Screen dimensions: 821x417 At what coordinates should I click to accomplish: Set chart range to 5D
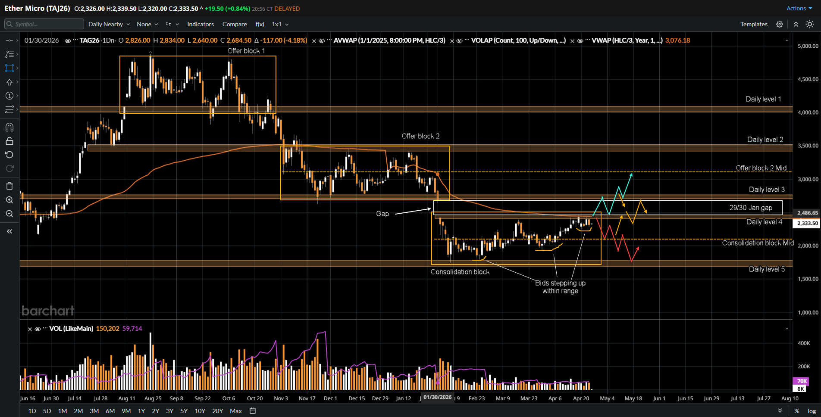(47, 411)
